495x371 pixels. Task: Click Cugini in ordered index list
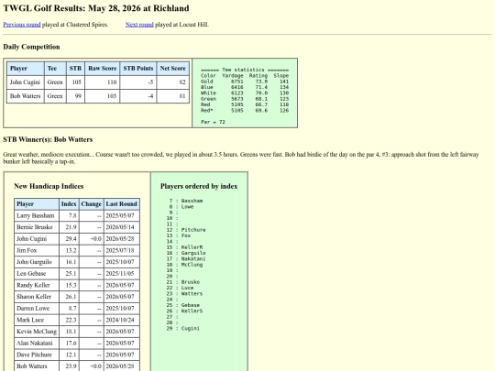pyautogui.click(x=191, y=329)
